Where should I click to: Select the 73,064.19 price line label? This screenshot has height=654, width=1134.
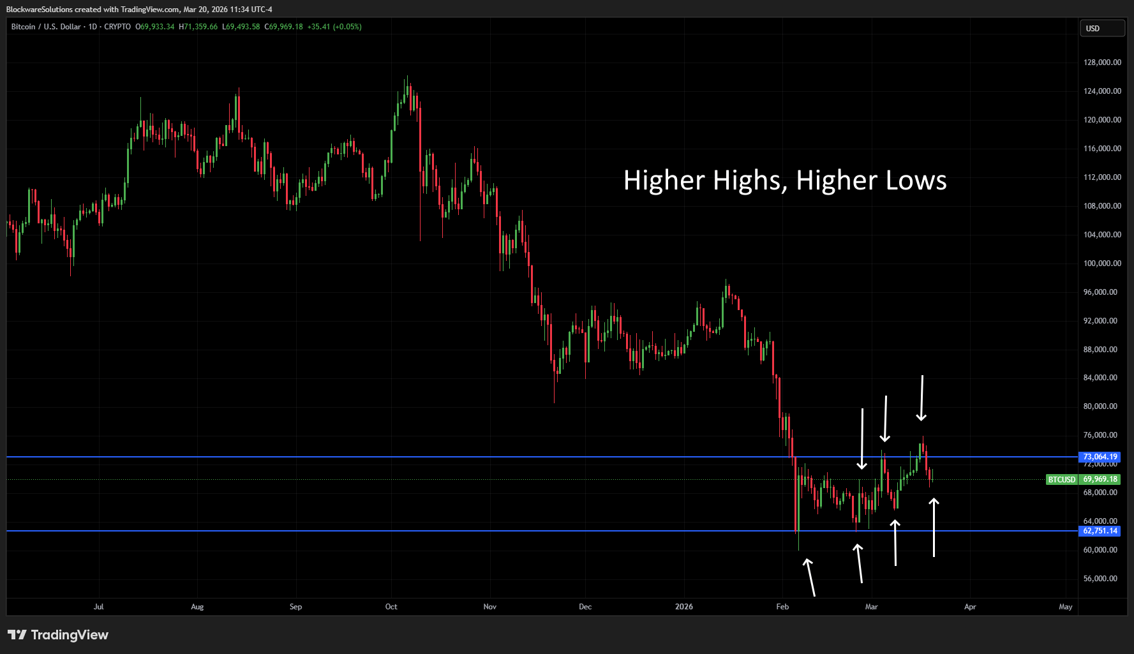coord(1100,457)
